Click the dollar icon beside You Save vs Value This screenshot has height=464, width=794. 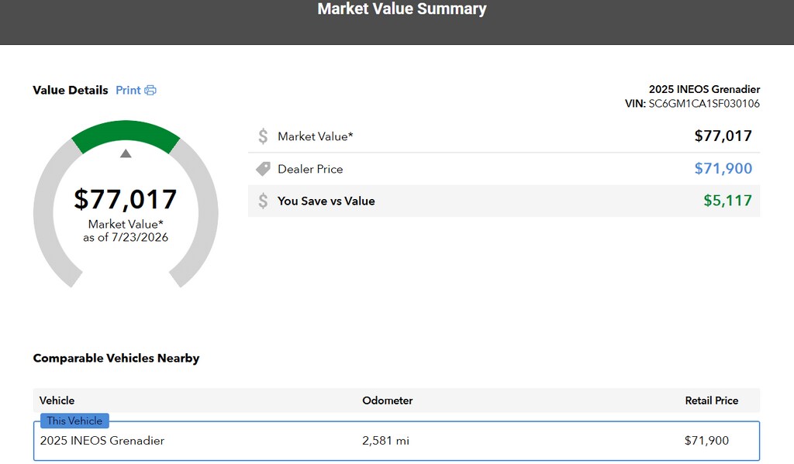pos(263,201)
